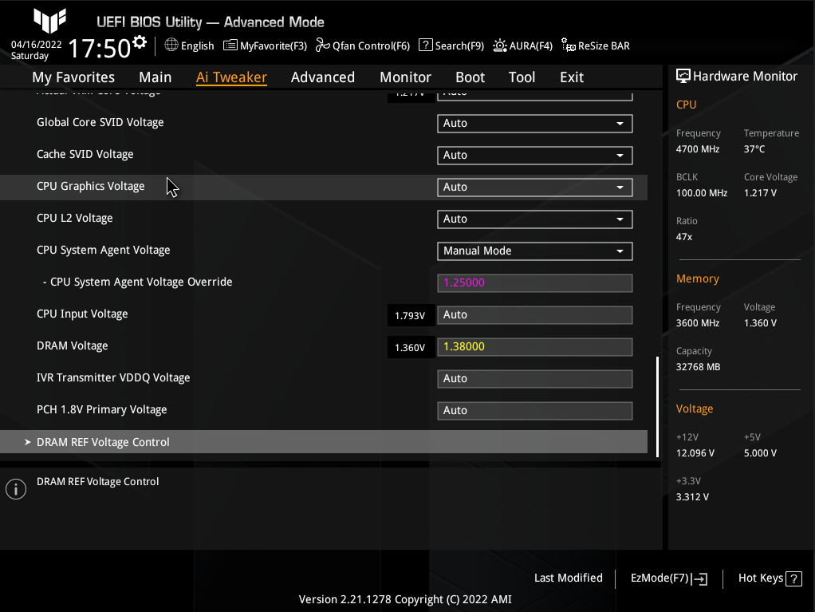
Task: Expand DRAM REF Voltage Control submenu
Action: (323, 441)
